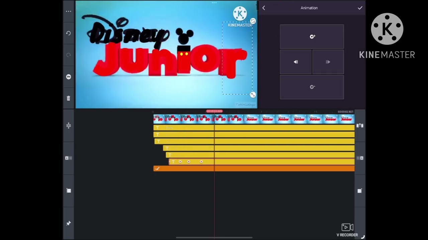Image resolution: width=428 pixels, height=240 pixels.
Task: Click the resize handle on selected layer box
Action: 253,95
